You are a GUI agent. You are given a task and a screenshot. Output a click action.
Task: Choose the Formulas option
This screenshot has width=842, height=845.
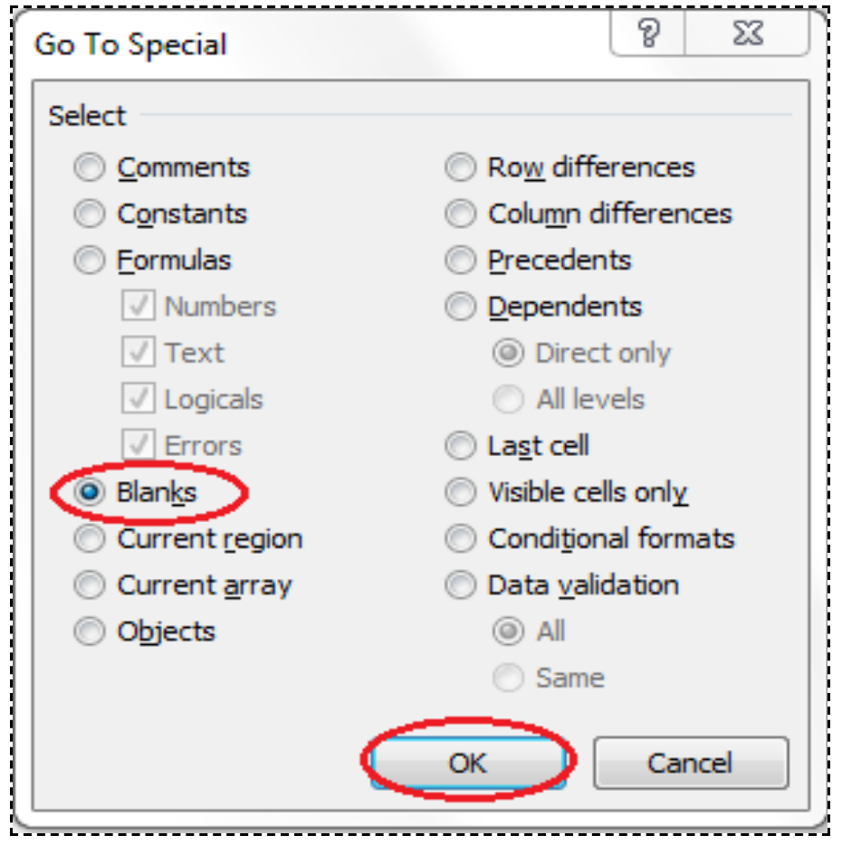88,260
